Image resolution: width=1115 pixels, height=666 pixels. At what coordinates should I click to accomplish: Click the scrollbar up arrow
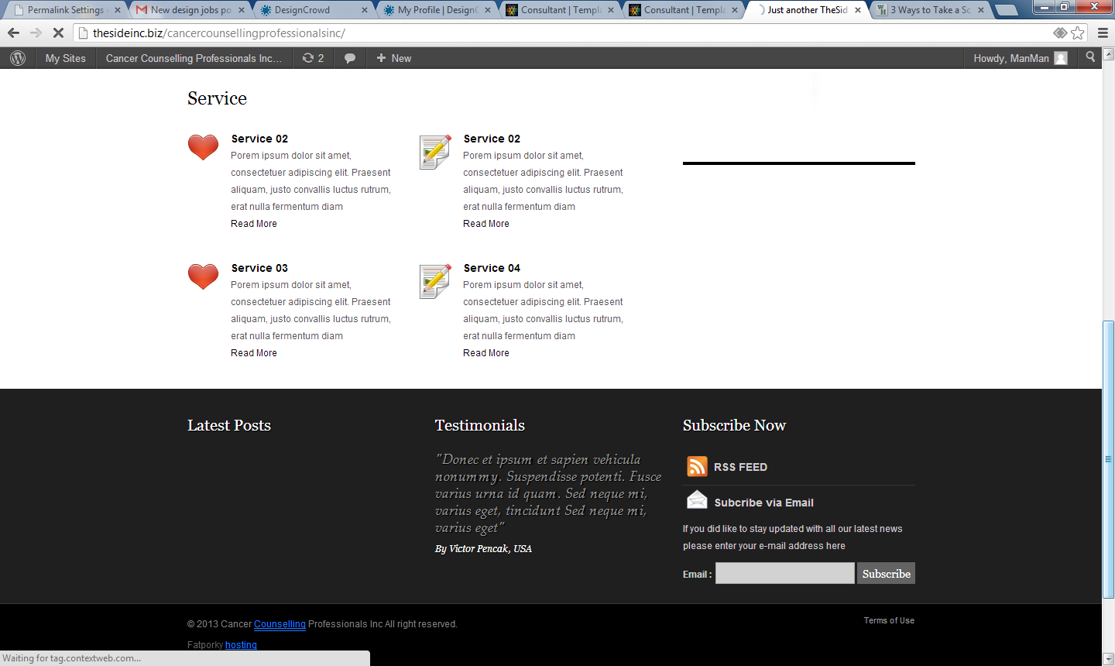1108,53
